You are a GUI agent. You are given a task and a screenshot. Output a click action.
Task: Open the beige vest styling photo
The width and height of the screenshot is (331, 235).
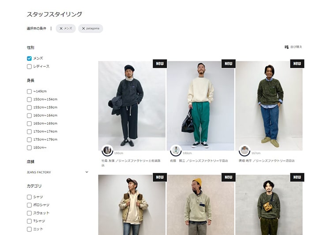click(132, 205)
